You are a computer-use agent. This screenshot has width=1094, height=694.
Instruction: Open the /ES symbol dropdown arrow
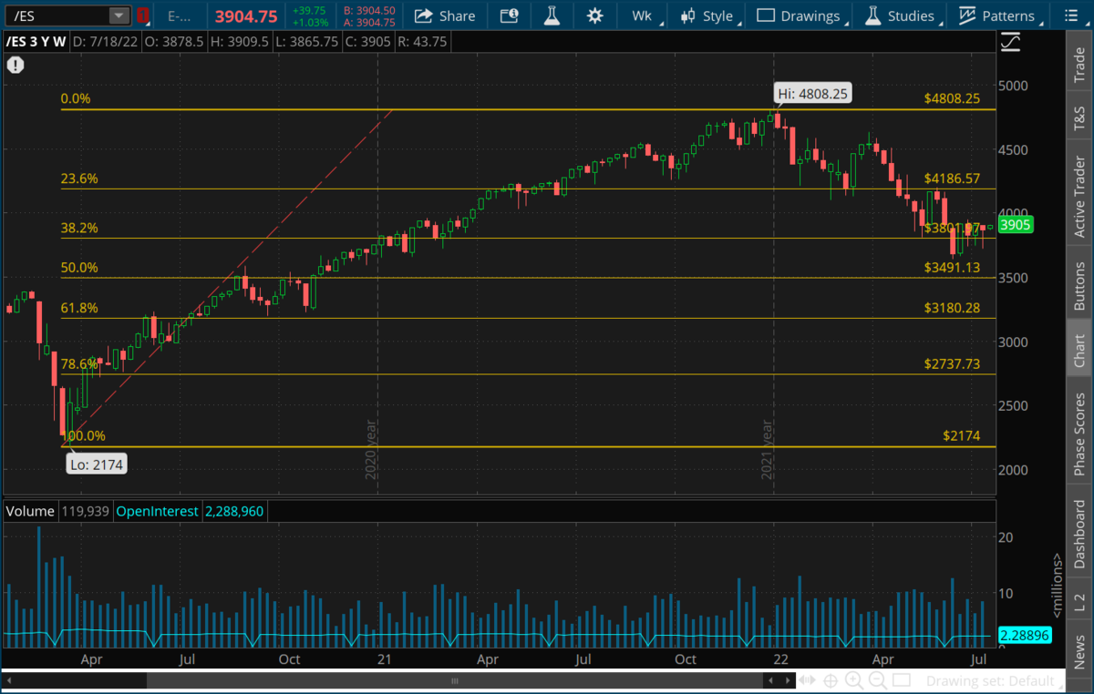(119, 15)
